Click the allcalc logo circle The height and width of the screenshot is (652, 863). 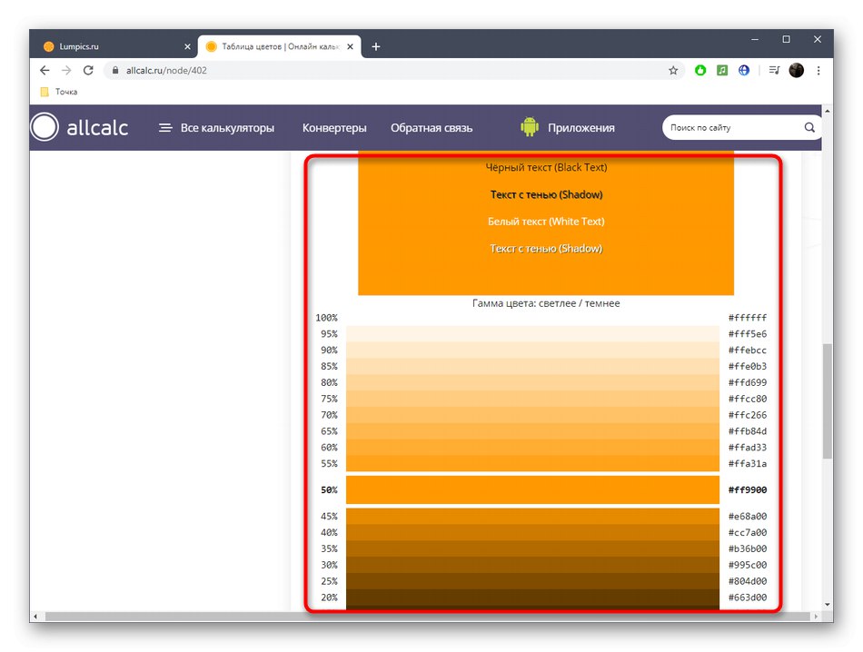click(x=45, y=127)
